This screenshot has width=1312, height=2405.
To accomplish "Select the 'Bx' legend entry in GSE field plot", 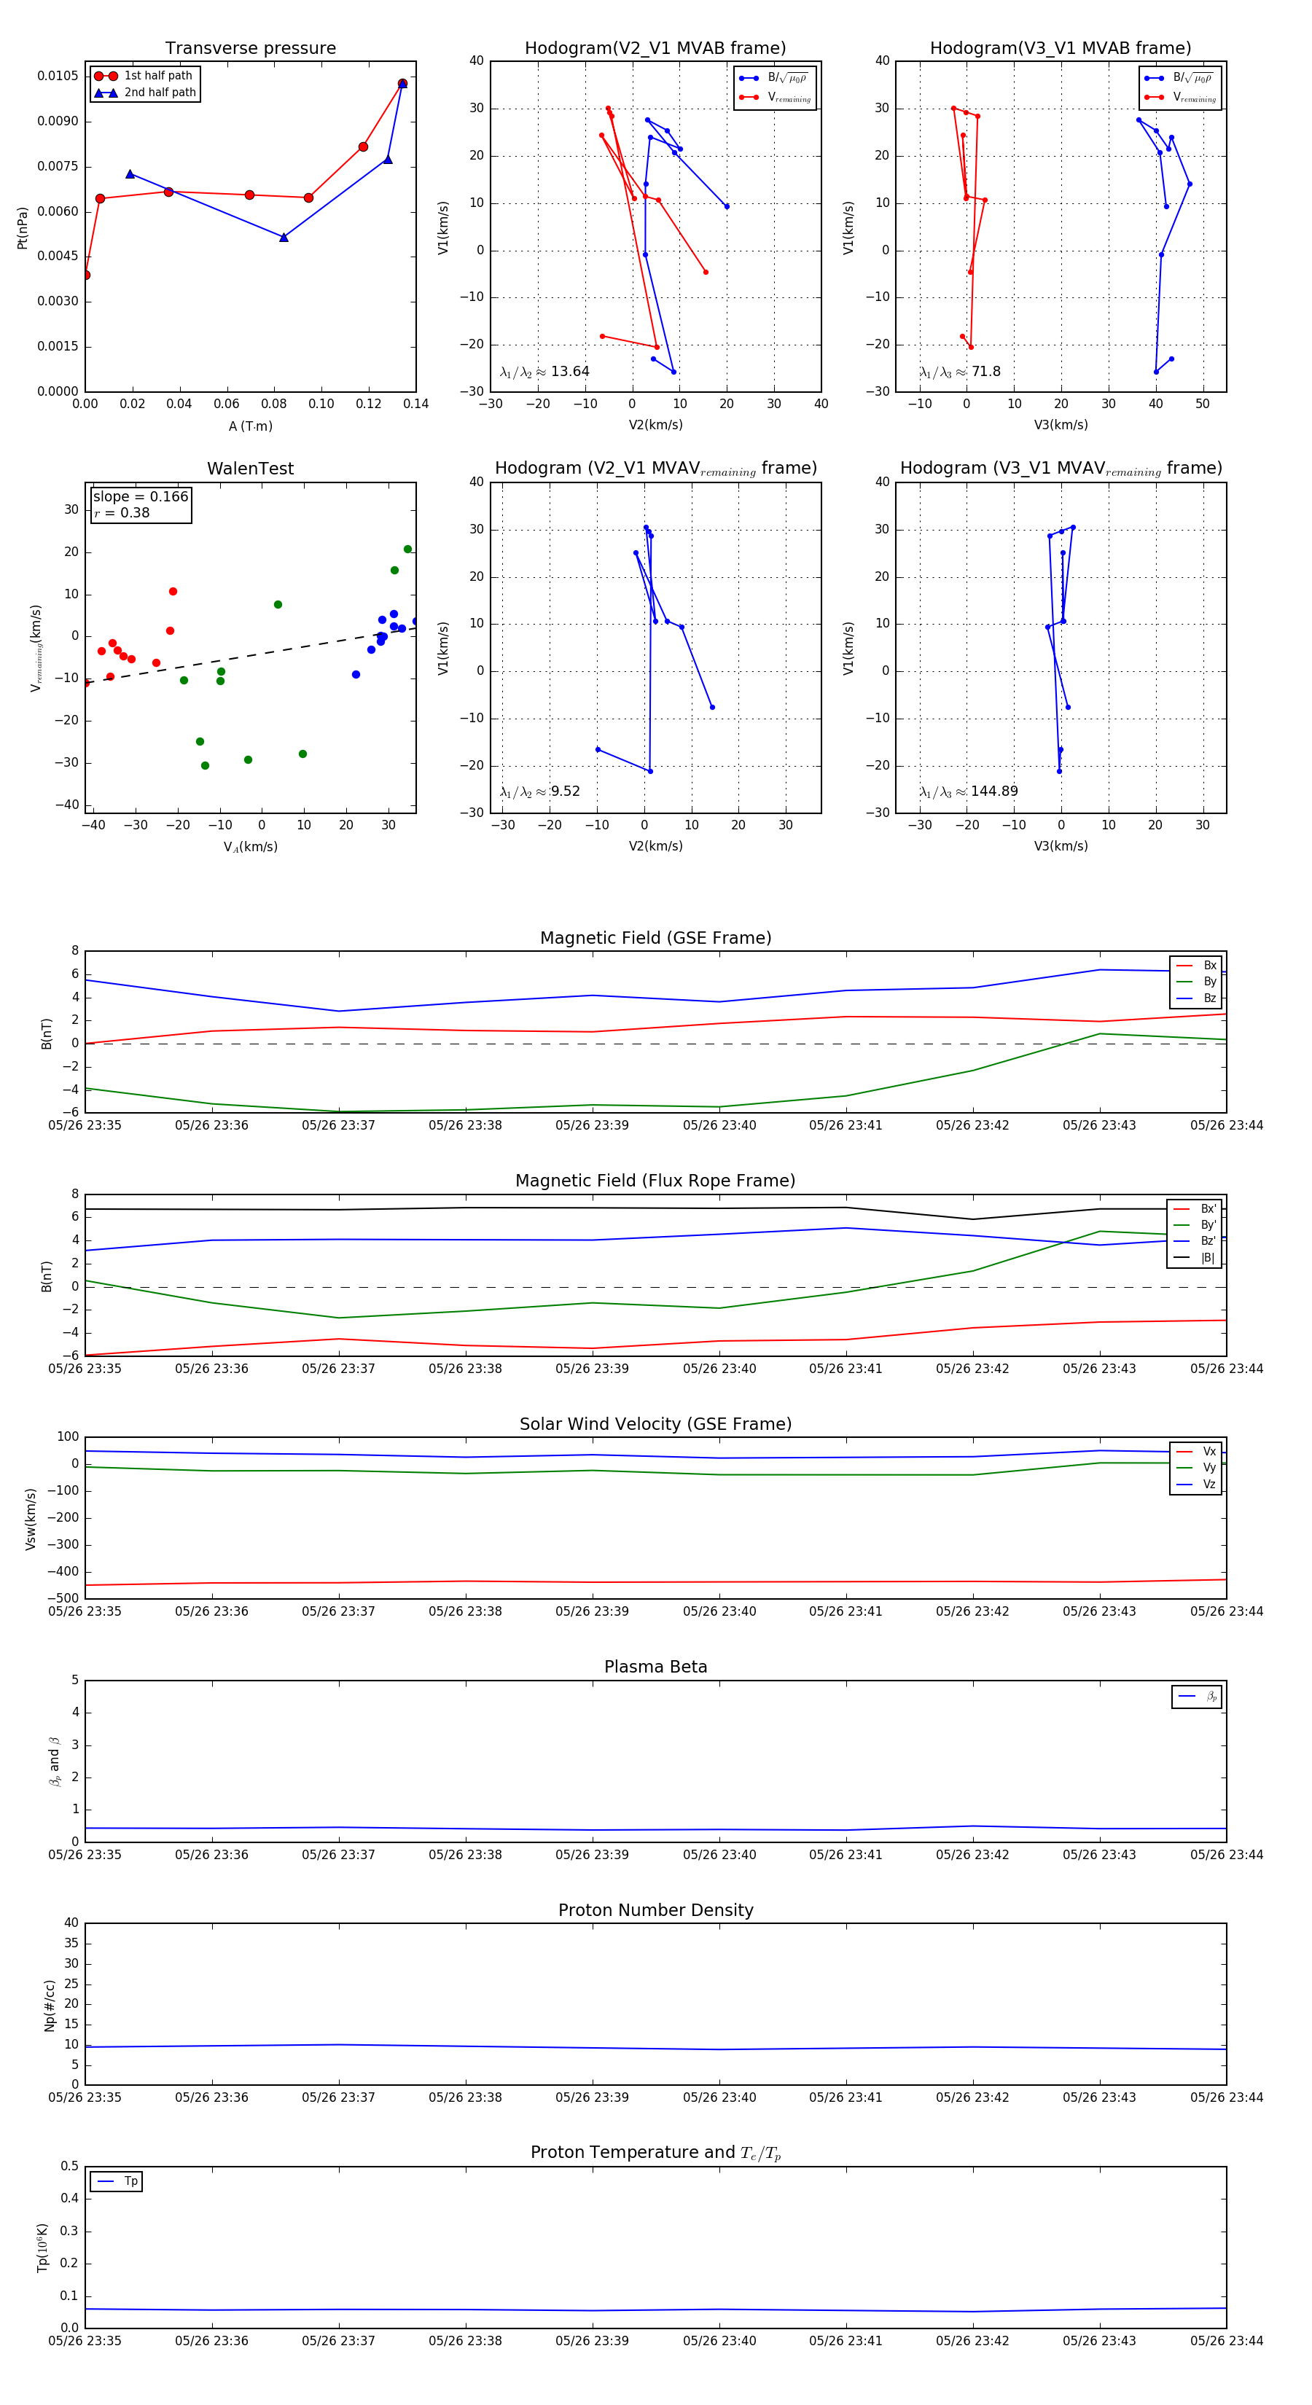I will click(1196, 966).
